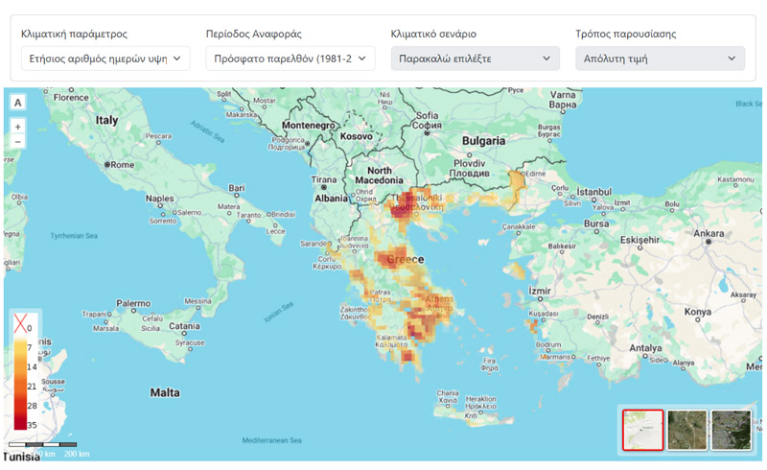The image size is (767, 470).
Task: Expand the Τρόπος παρουσίασης dropdown
Action: tap(661, 59)
